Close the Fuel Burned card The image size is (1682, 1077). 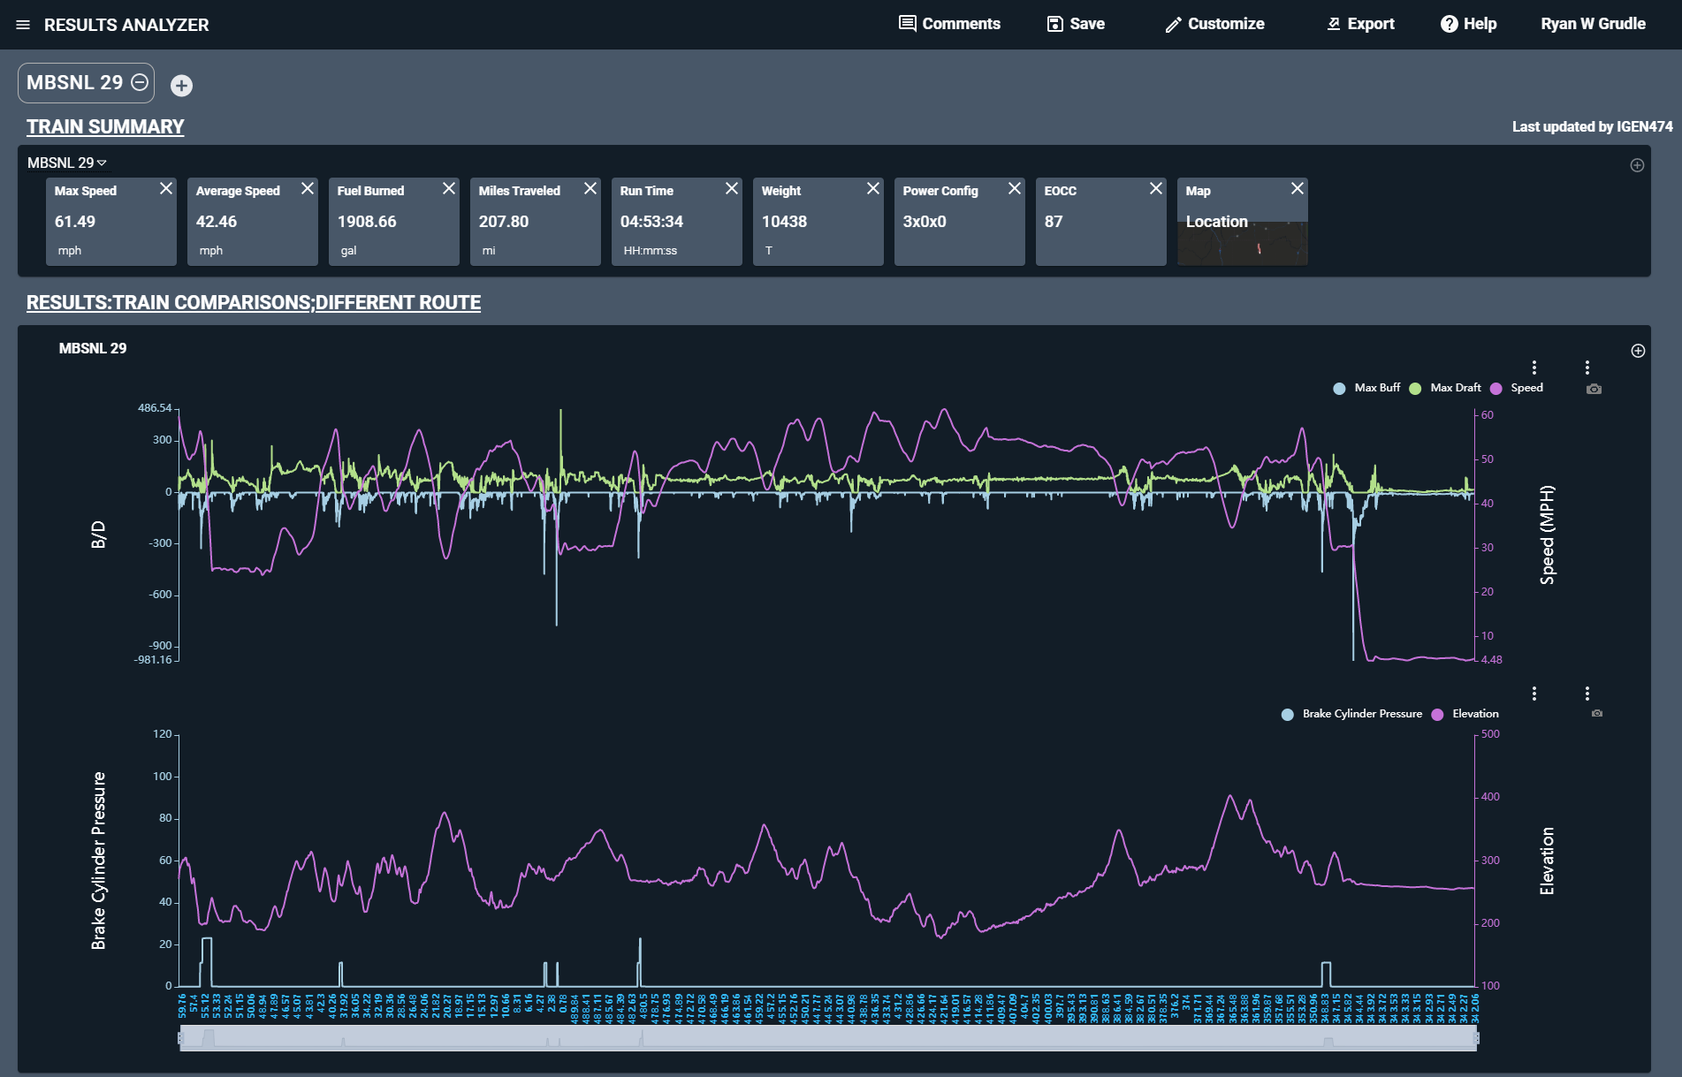449,189
